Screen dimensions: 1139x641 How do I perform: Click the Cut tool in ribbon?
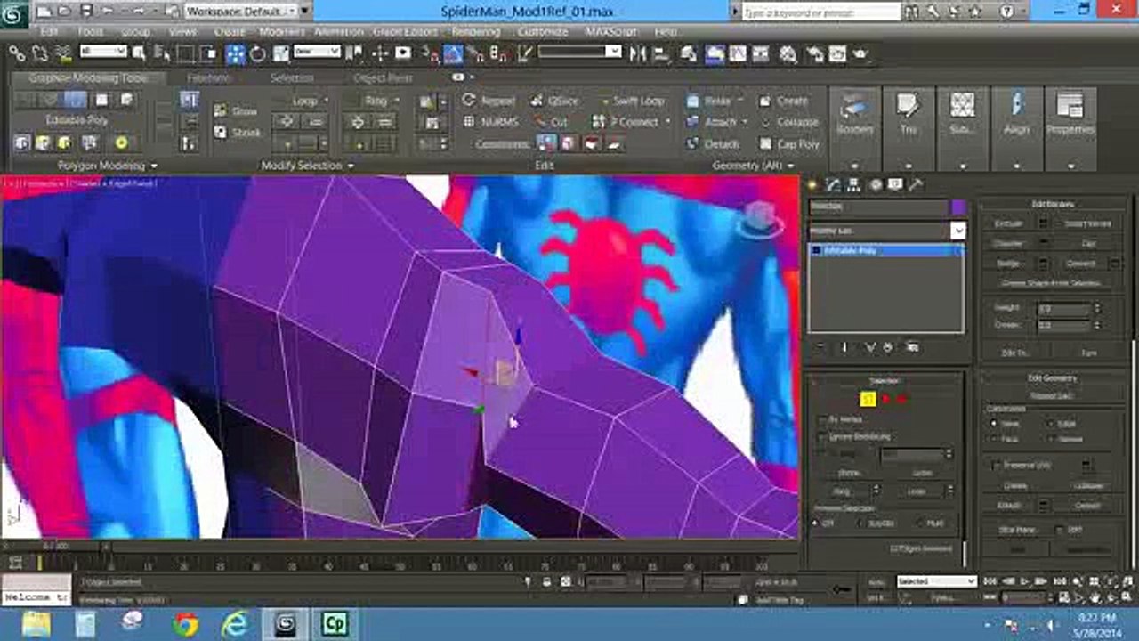point(552,122)
